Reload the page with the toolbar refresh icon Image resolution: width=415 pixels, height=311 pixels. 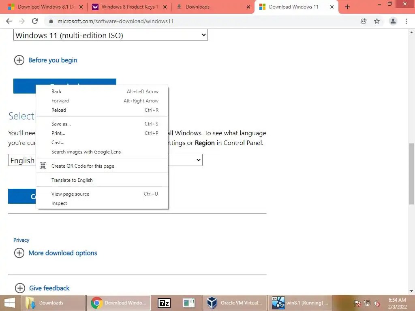35,21
